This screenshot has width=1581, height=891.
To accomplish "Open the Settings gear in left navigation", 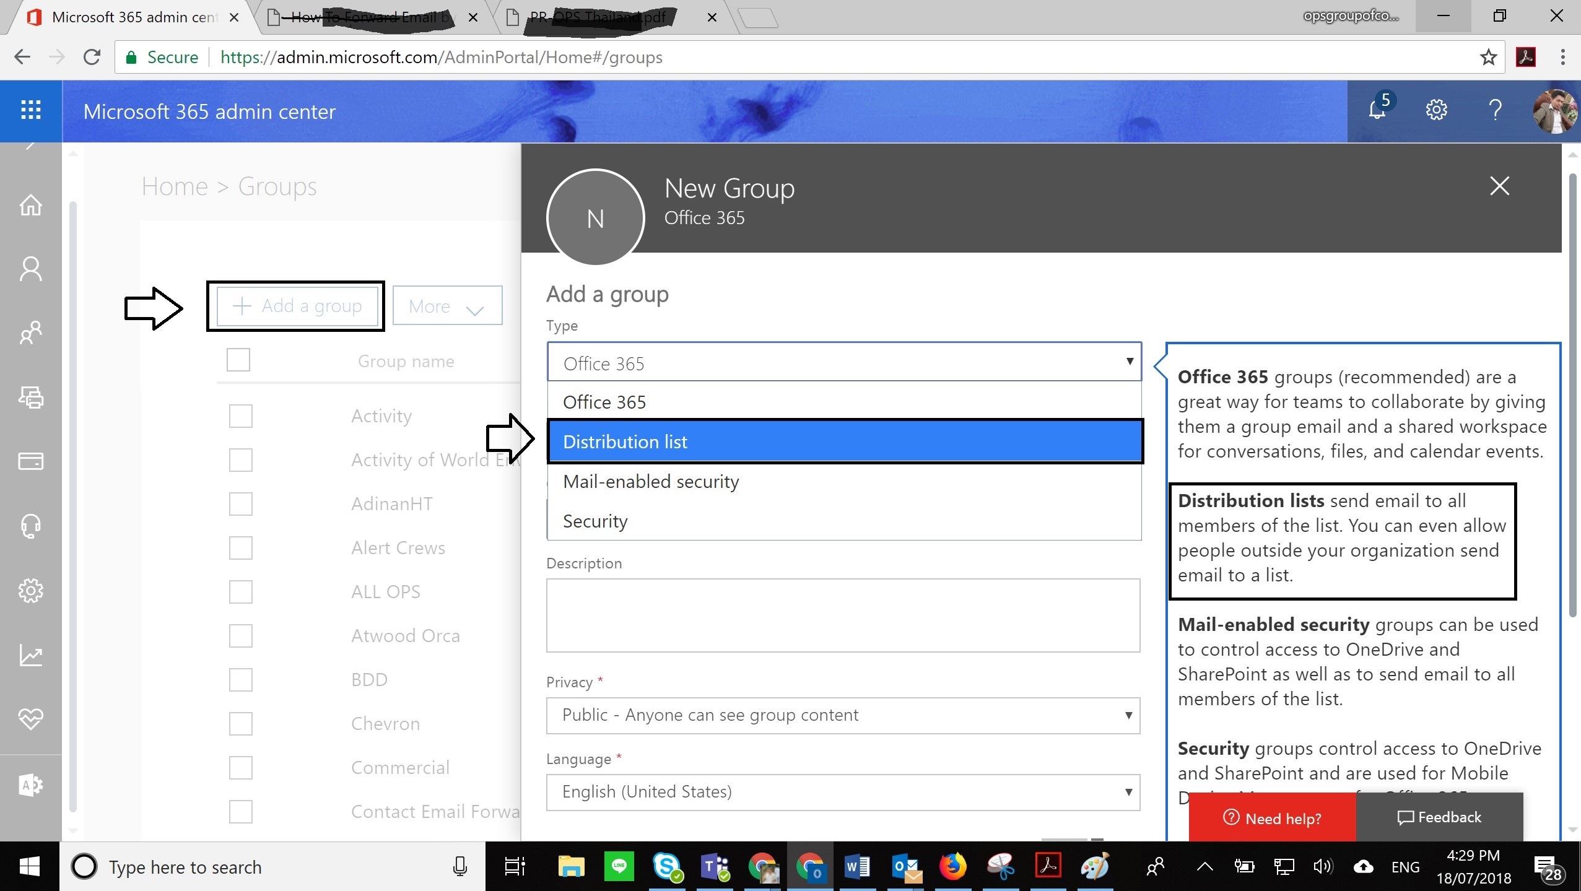I will click(30, 591).
